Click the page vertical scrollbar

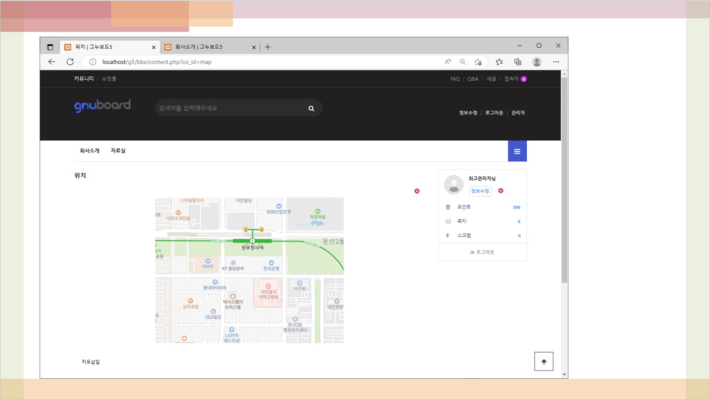(x=564, y=180)
